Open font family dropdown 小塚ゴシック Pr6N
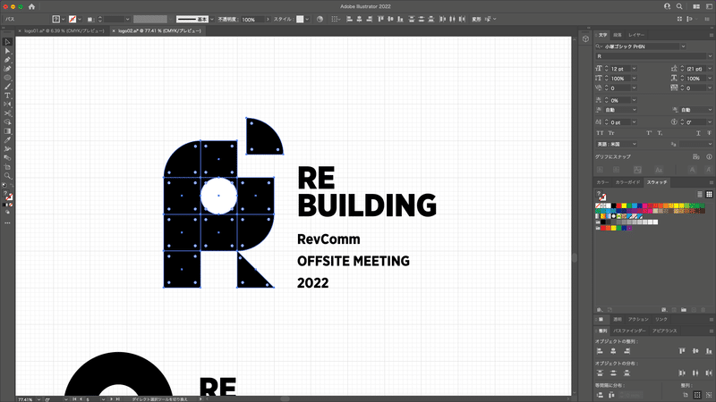 pyautogui.click(x=683, y=46)
